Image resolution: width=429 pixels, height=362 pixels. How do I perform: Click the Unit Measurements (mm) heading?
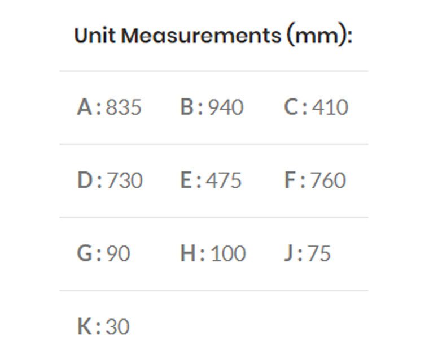213,36
